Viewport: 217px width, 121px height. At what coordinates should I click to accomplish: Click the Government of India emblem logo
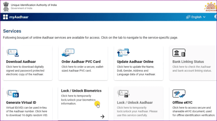point(6,7)
